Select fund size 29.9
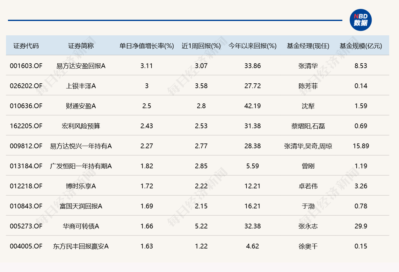Viewport: 399px width, 272px height. [x=361, y=226]
